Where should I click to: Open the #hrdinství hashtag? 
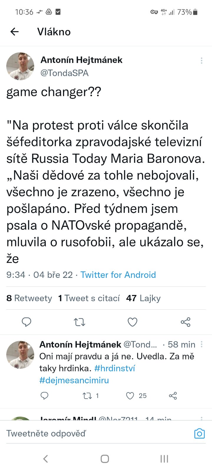pyautogui.click(x=115, y=368)
